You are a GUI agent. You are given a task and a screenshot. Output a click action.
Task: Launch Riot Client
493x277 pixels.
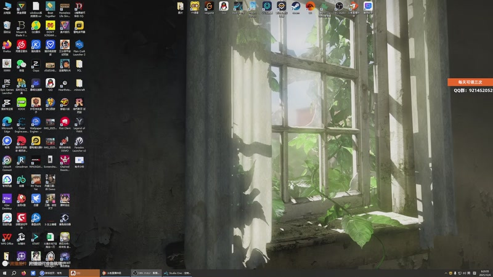[65, 122]
